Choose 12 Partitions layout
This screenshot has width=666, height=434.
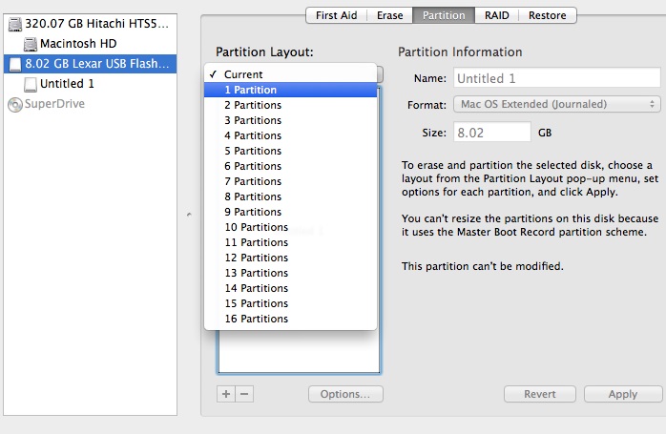290,258
